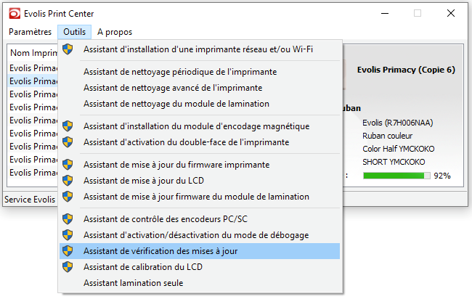Click the SHORT YMCKOKO text

394,162
